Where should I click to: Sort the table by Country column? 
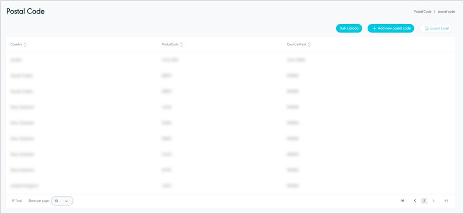coord(25,45)
